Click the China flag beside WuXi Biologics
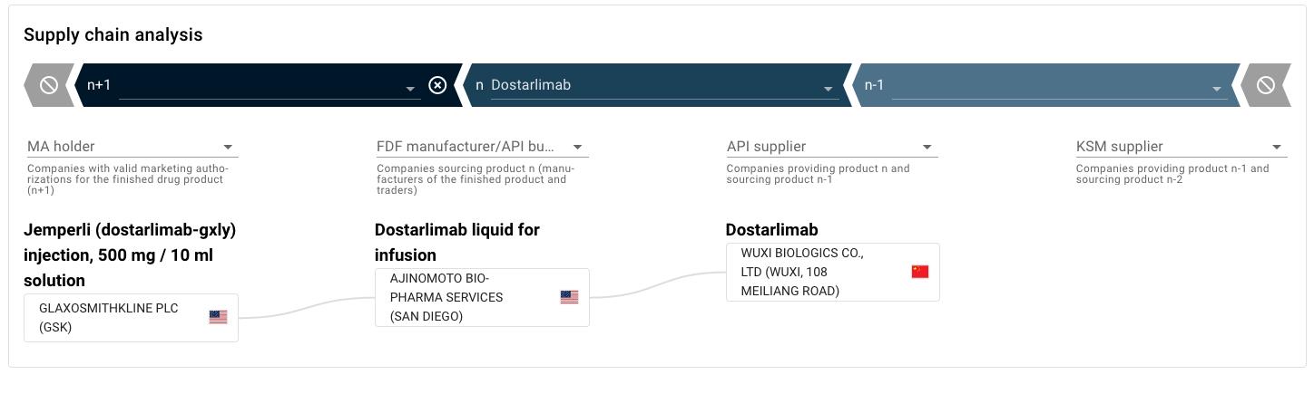Viewport: 1314px width, 413px height. click(919, 272)
